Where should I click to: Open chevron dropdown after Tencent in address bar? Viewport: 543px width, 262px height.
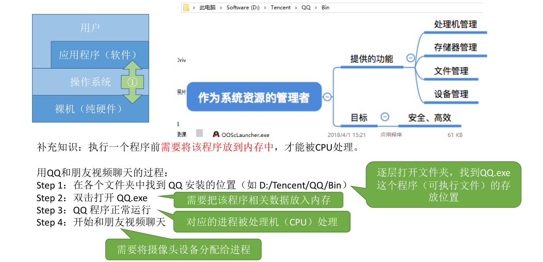(296, 8)
